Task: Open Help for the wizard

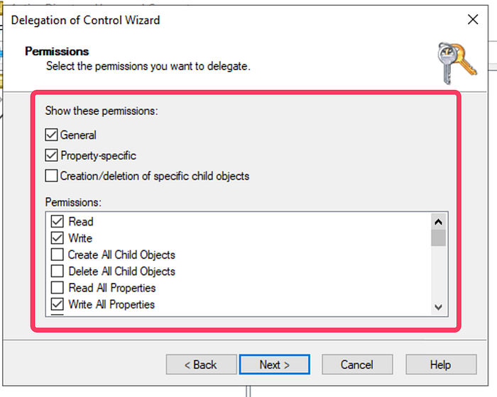Action: click(x=441, y=364)
